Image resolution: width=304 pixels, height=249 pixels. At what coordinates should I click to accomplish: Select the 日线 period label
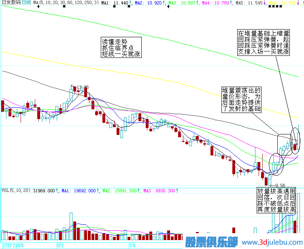tap(26, 3)
